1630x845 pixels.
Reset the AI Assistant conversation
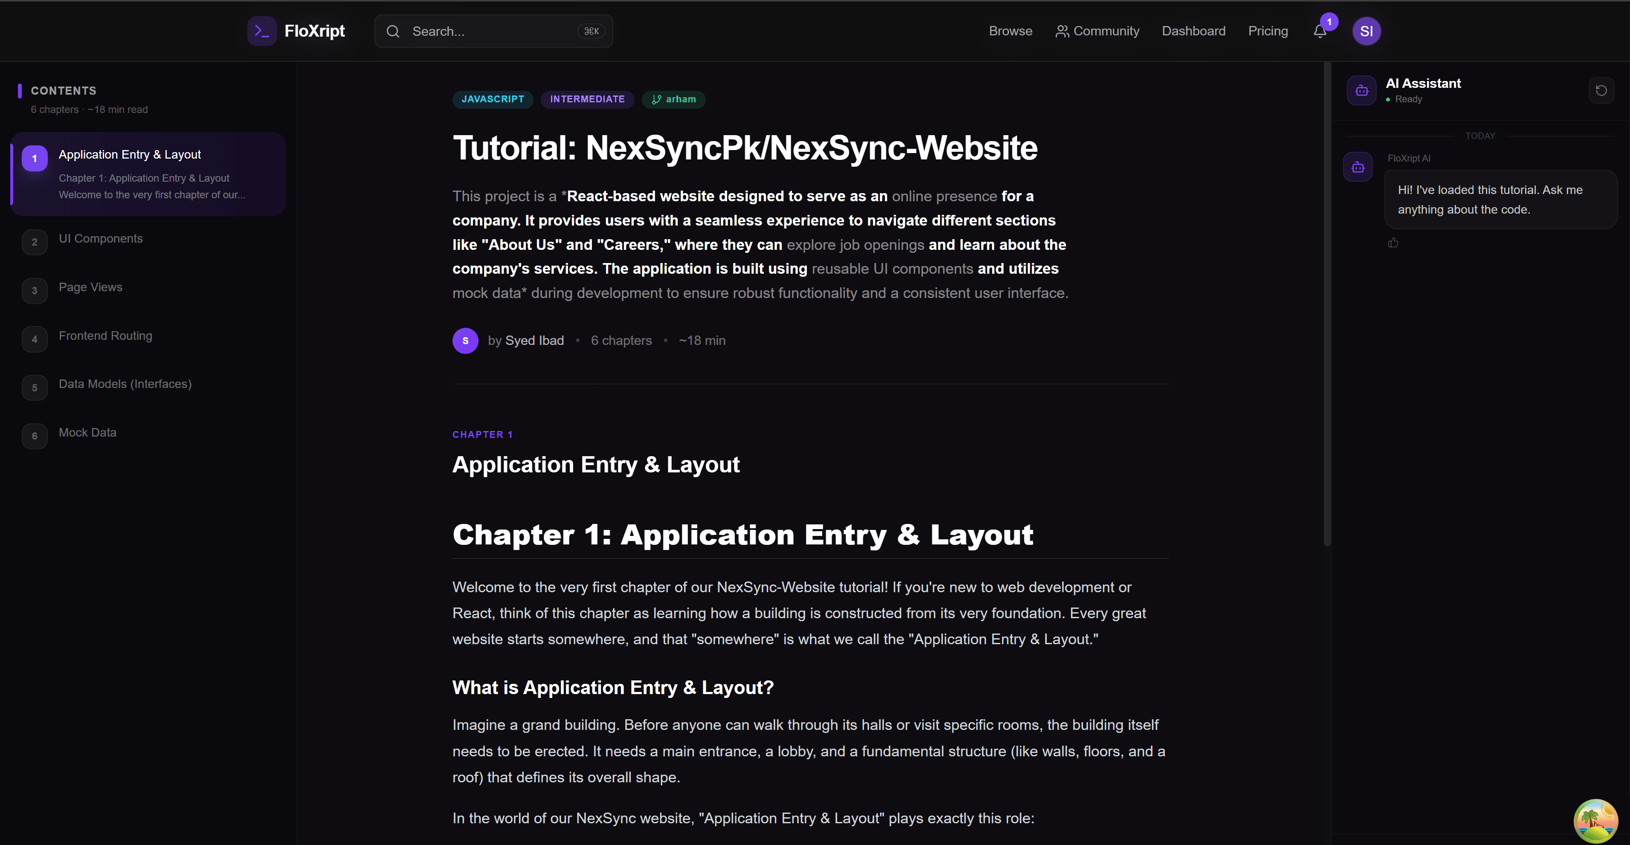(1601, 90)
